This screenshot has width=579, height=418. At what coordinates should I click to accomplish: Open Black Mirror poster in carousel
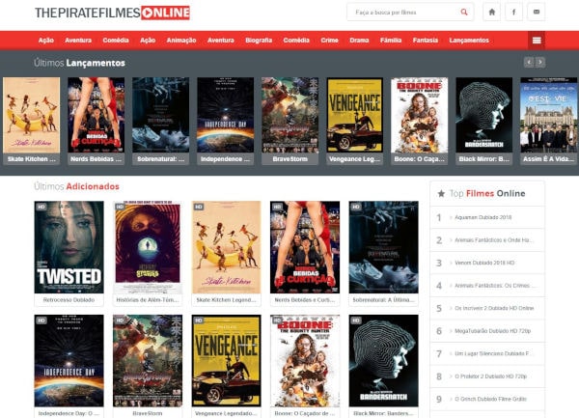pos(484,115)
